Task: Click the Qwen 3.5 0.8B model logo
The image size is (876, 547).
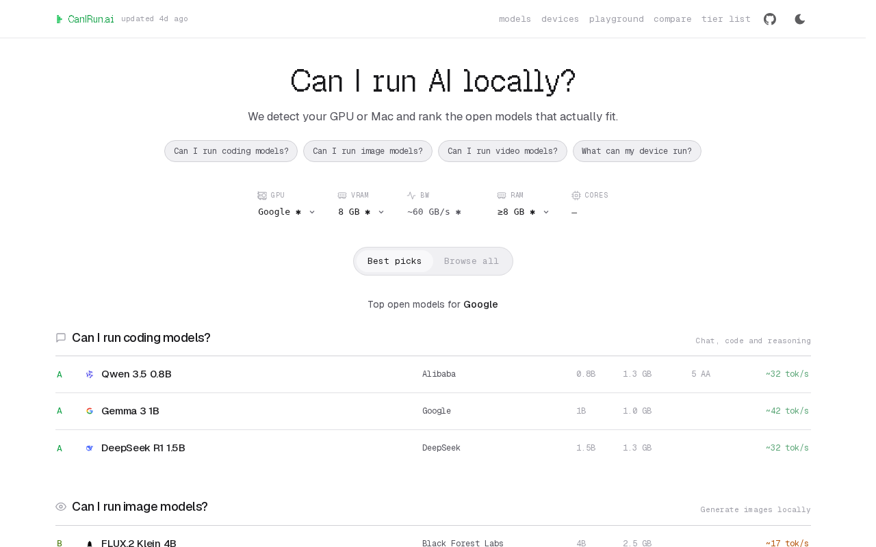Action: click(90, 374)
